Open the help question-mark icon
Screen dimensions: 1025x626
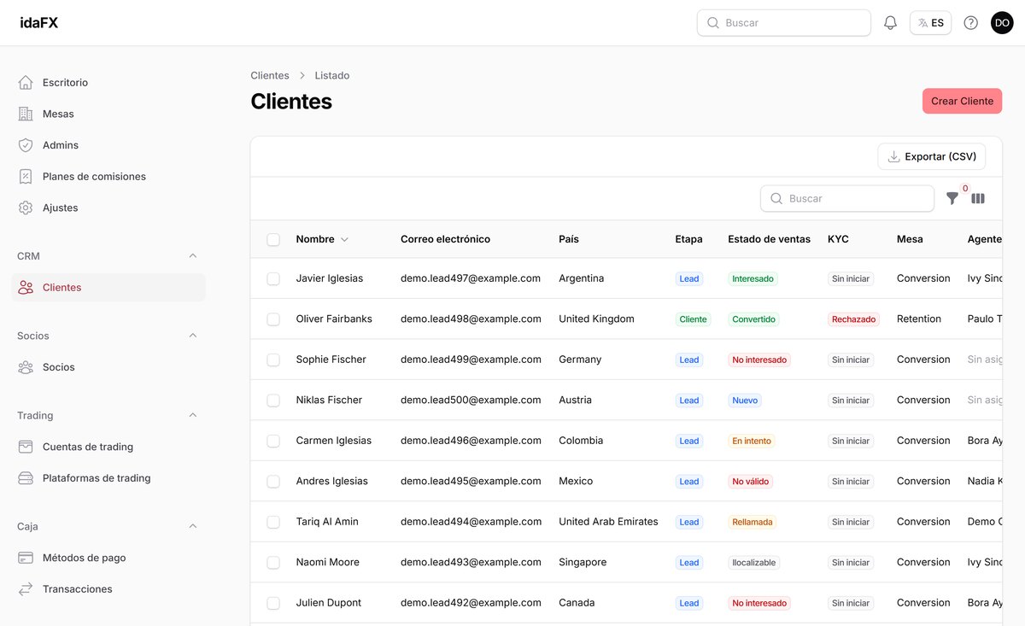click(970, 23)
